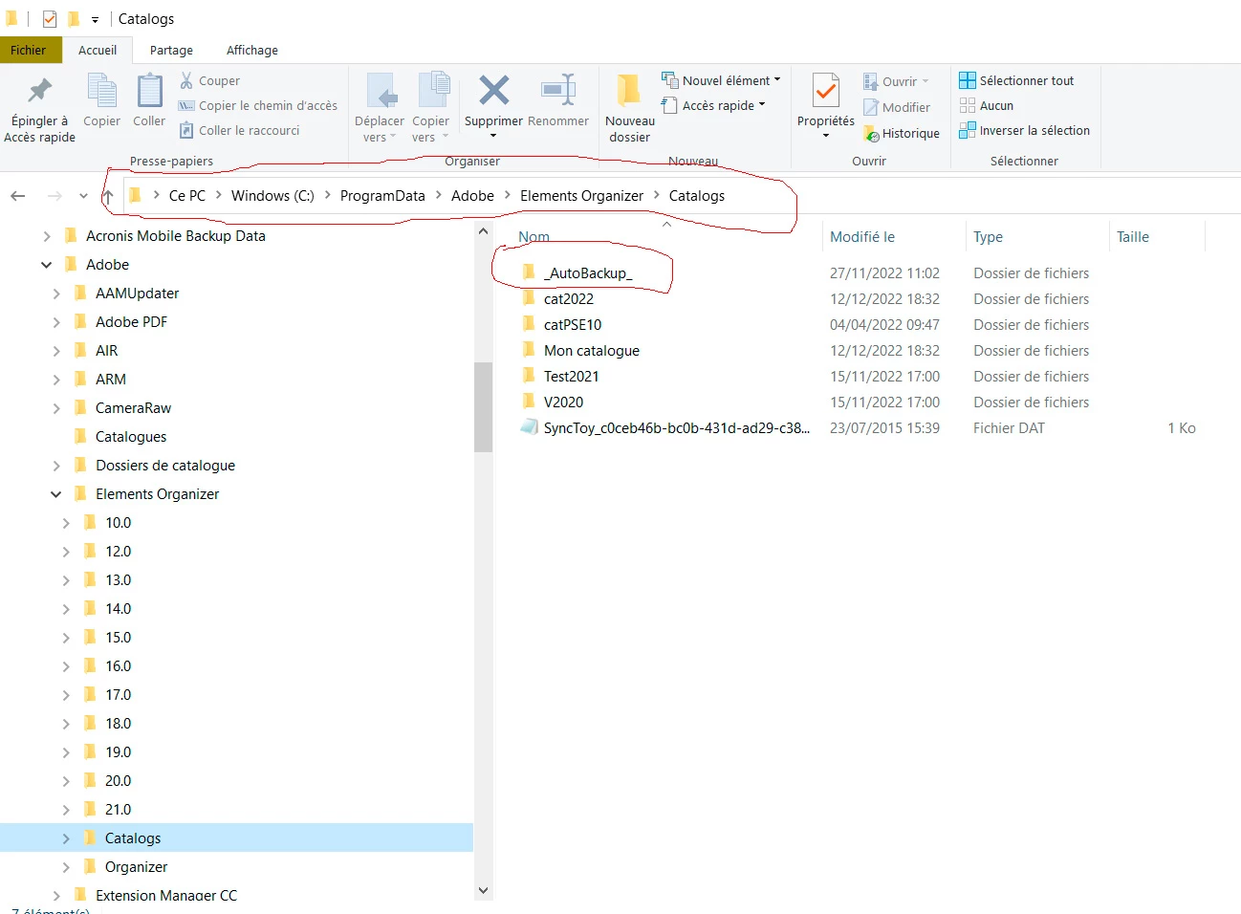Screen dimensions: 1241x914
Task: Open recent locations dropdown arrow
Action: pos(83,196)
